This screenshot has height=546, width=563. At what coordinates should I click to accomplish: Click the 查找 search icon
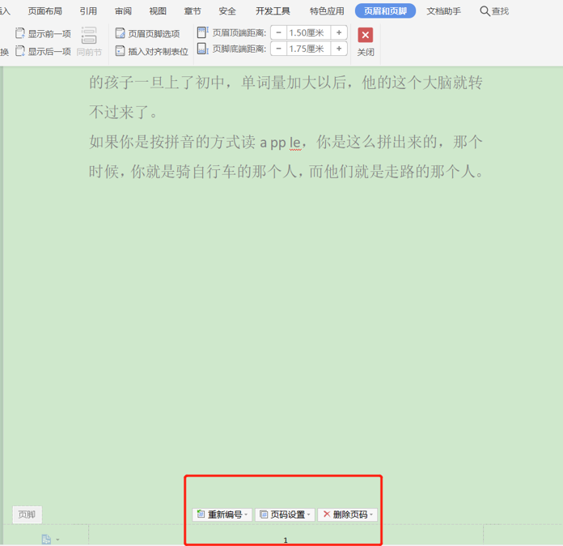[485, 11]
